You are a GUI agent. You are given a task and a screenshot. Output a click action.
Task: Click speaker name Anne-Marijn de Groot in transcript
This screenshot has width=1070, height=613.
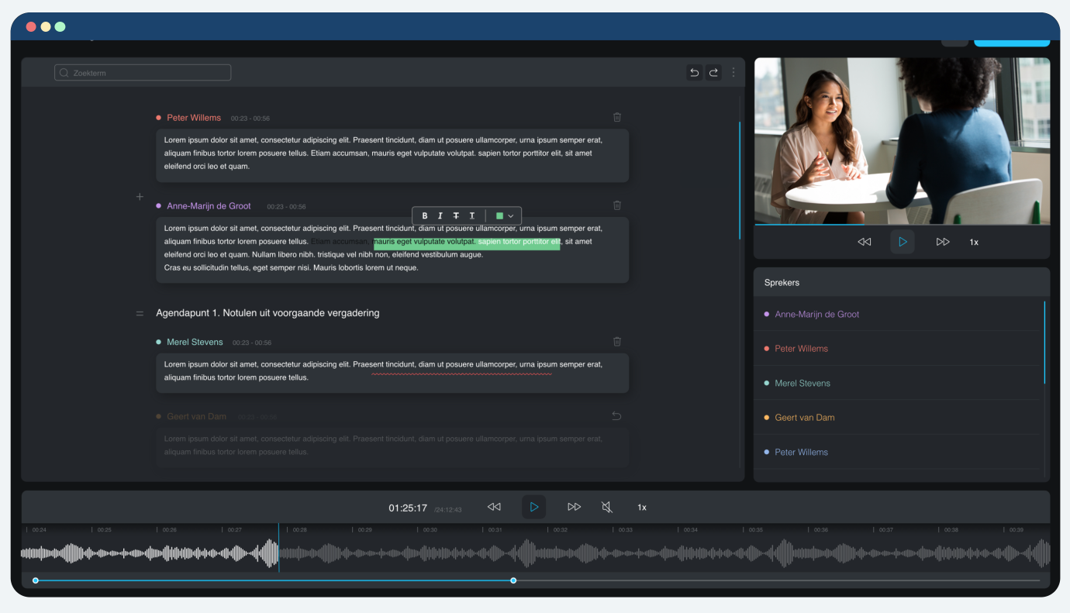click(209, 206)
